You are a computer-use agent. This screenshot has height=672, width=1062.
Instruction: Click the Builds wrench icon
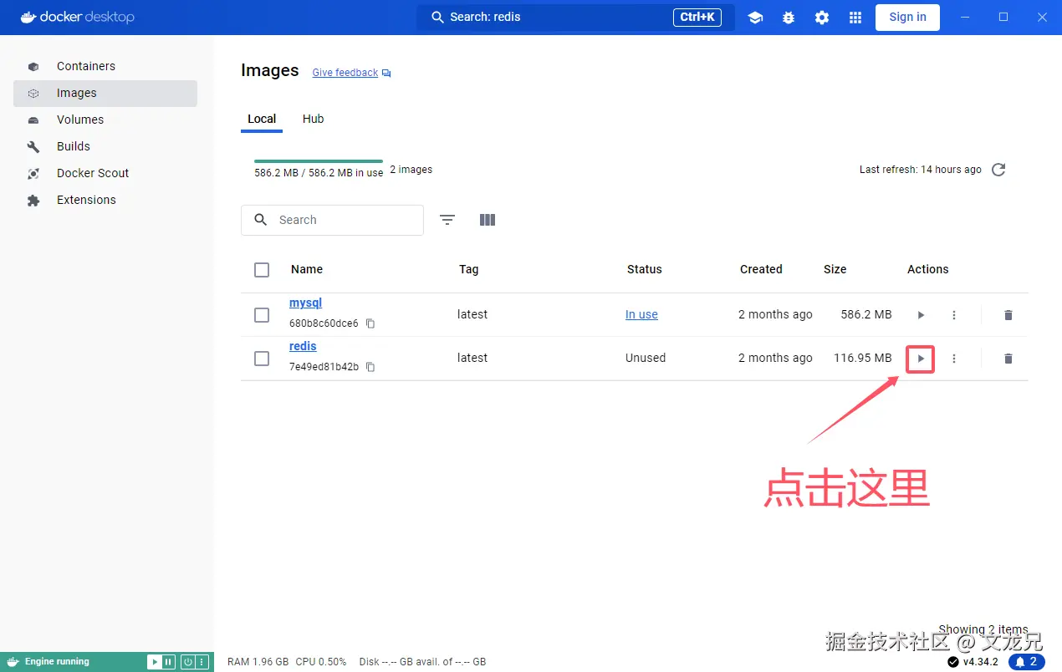[x=33, y=147]
